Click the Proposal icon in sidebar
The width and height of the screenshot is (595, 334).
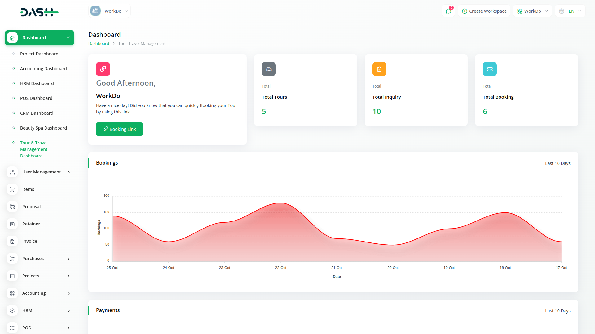(x=12, y=207)
